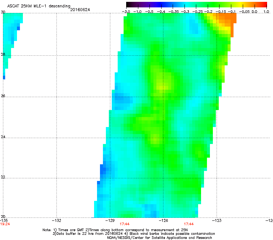Click the 1.0 color scale label
This screenshot has height=240, width=273.
click(x=266, y=12)
